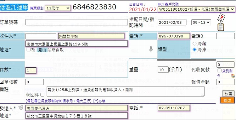Click the clipboard document icon
Image resolution: width=236 pixels, height=120 pixels.
point(221,27)
